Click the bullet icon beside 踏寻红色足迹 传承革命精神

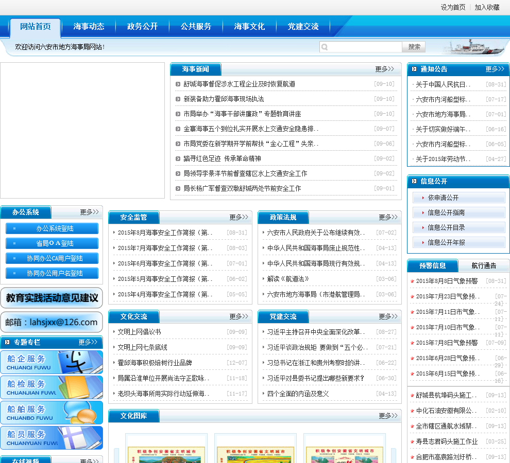tap(178, 159)
